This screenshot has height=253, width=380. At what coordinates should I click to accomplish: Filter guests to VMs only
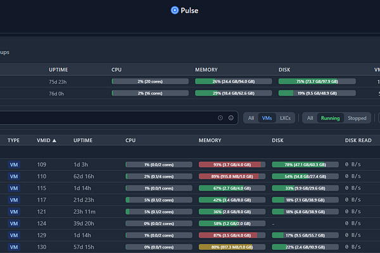pos(267,118)
